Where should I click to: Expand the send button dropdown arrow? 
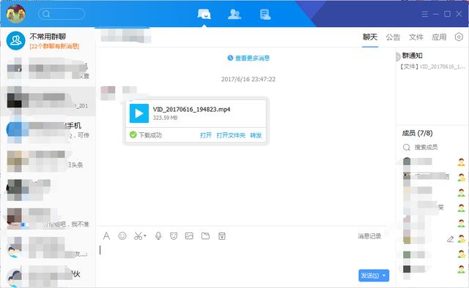point(384,276)
